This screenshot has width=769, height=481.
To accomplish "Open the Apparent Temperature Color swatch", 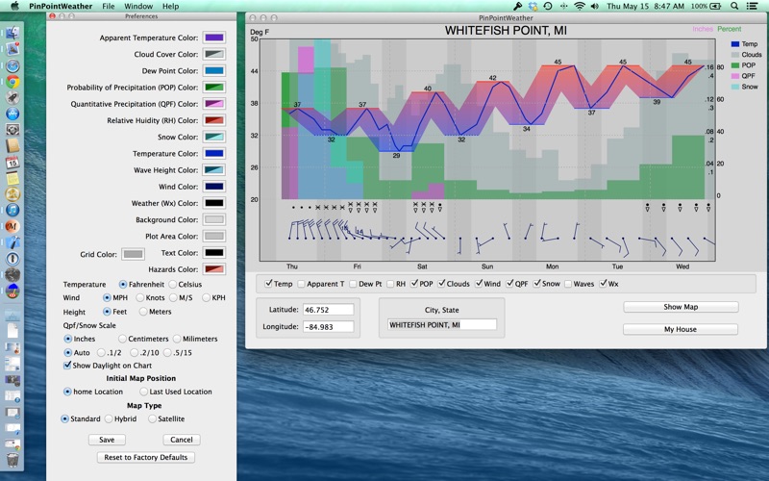I will [214, 38].
